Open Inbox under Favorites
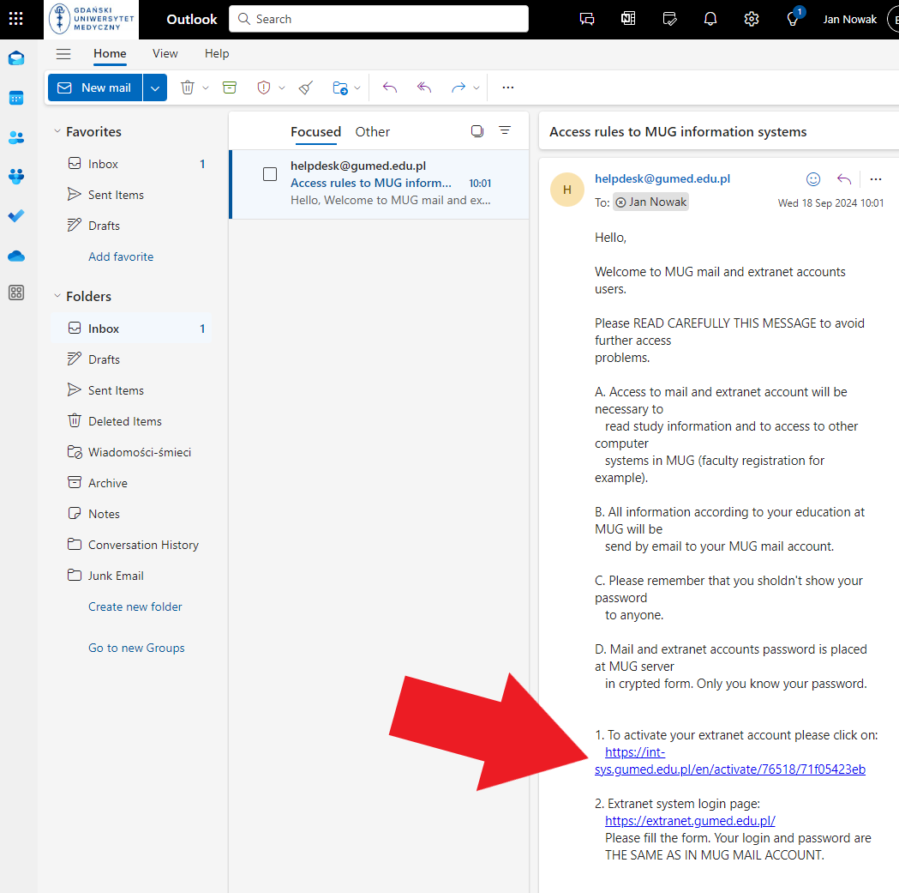The height and width of the screenshot is (893, 899). click(131, 164)
